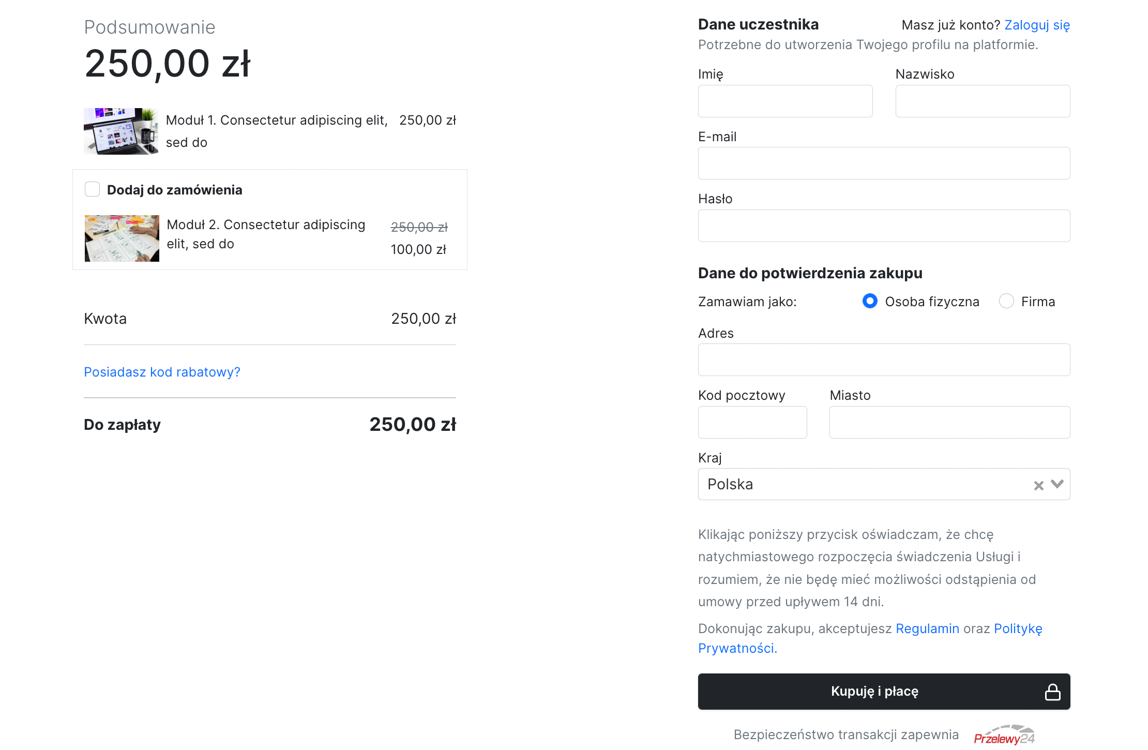This screenshot has height=750, width=1148.
Task: Check the Dodaj do zamówienia checkbox
Action: [93, 189]
